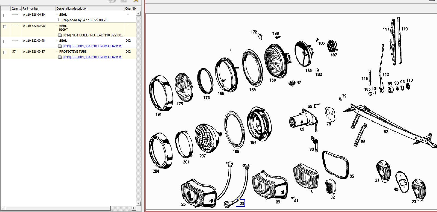437x212 pixels.
Task: Click callout 190 beside the small screw
Action: pos(276,33)
